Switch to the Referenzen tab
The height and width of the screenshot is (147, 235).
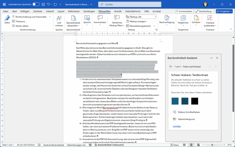(74, 11)
